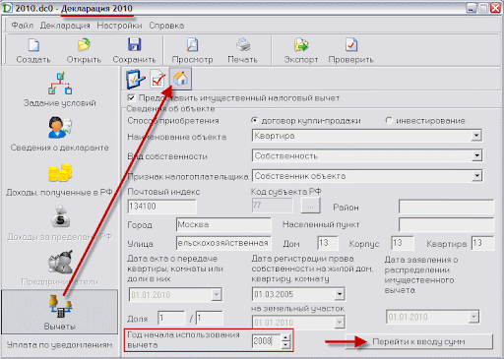Click the Город field with Москва
This screenshot has width=504, height=359.
click(x=223, y=225)
